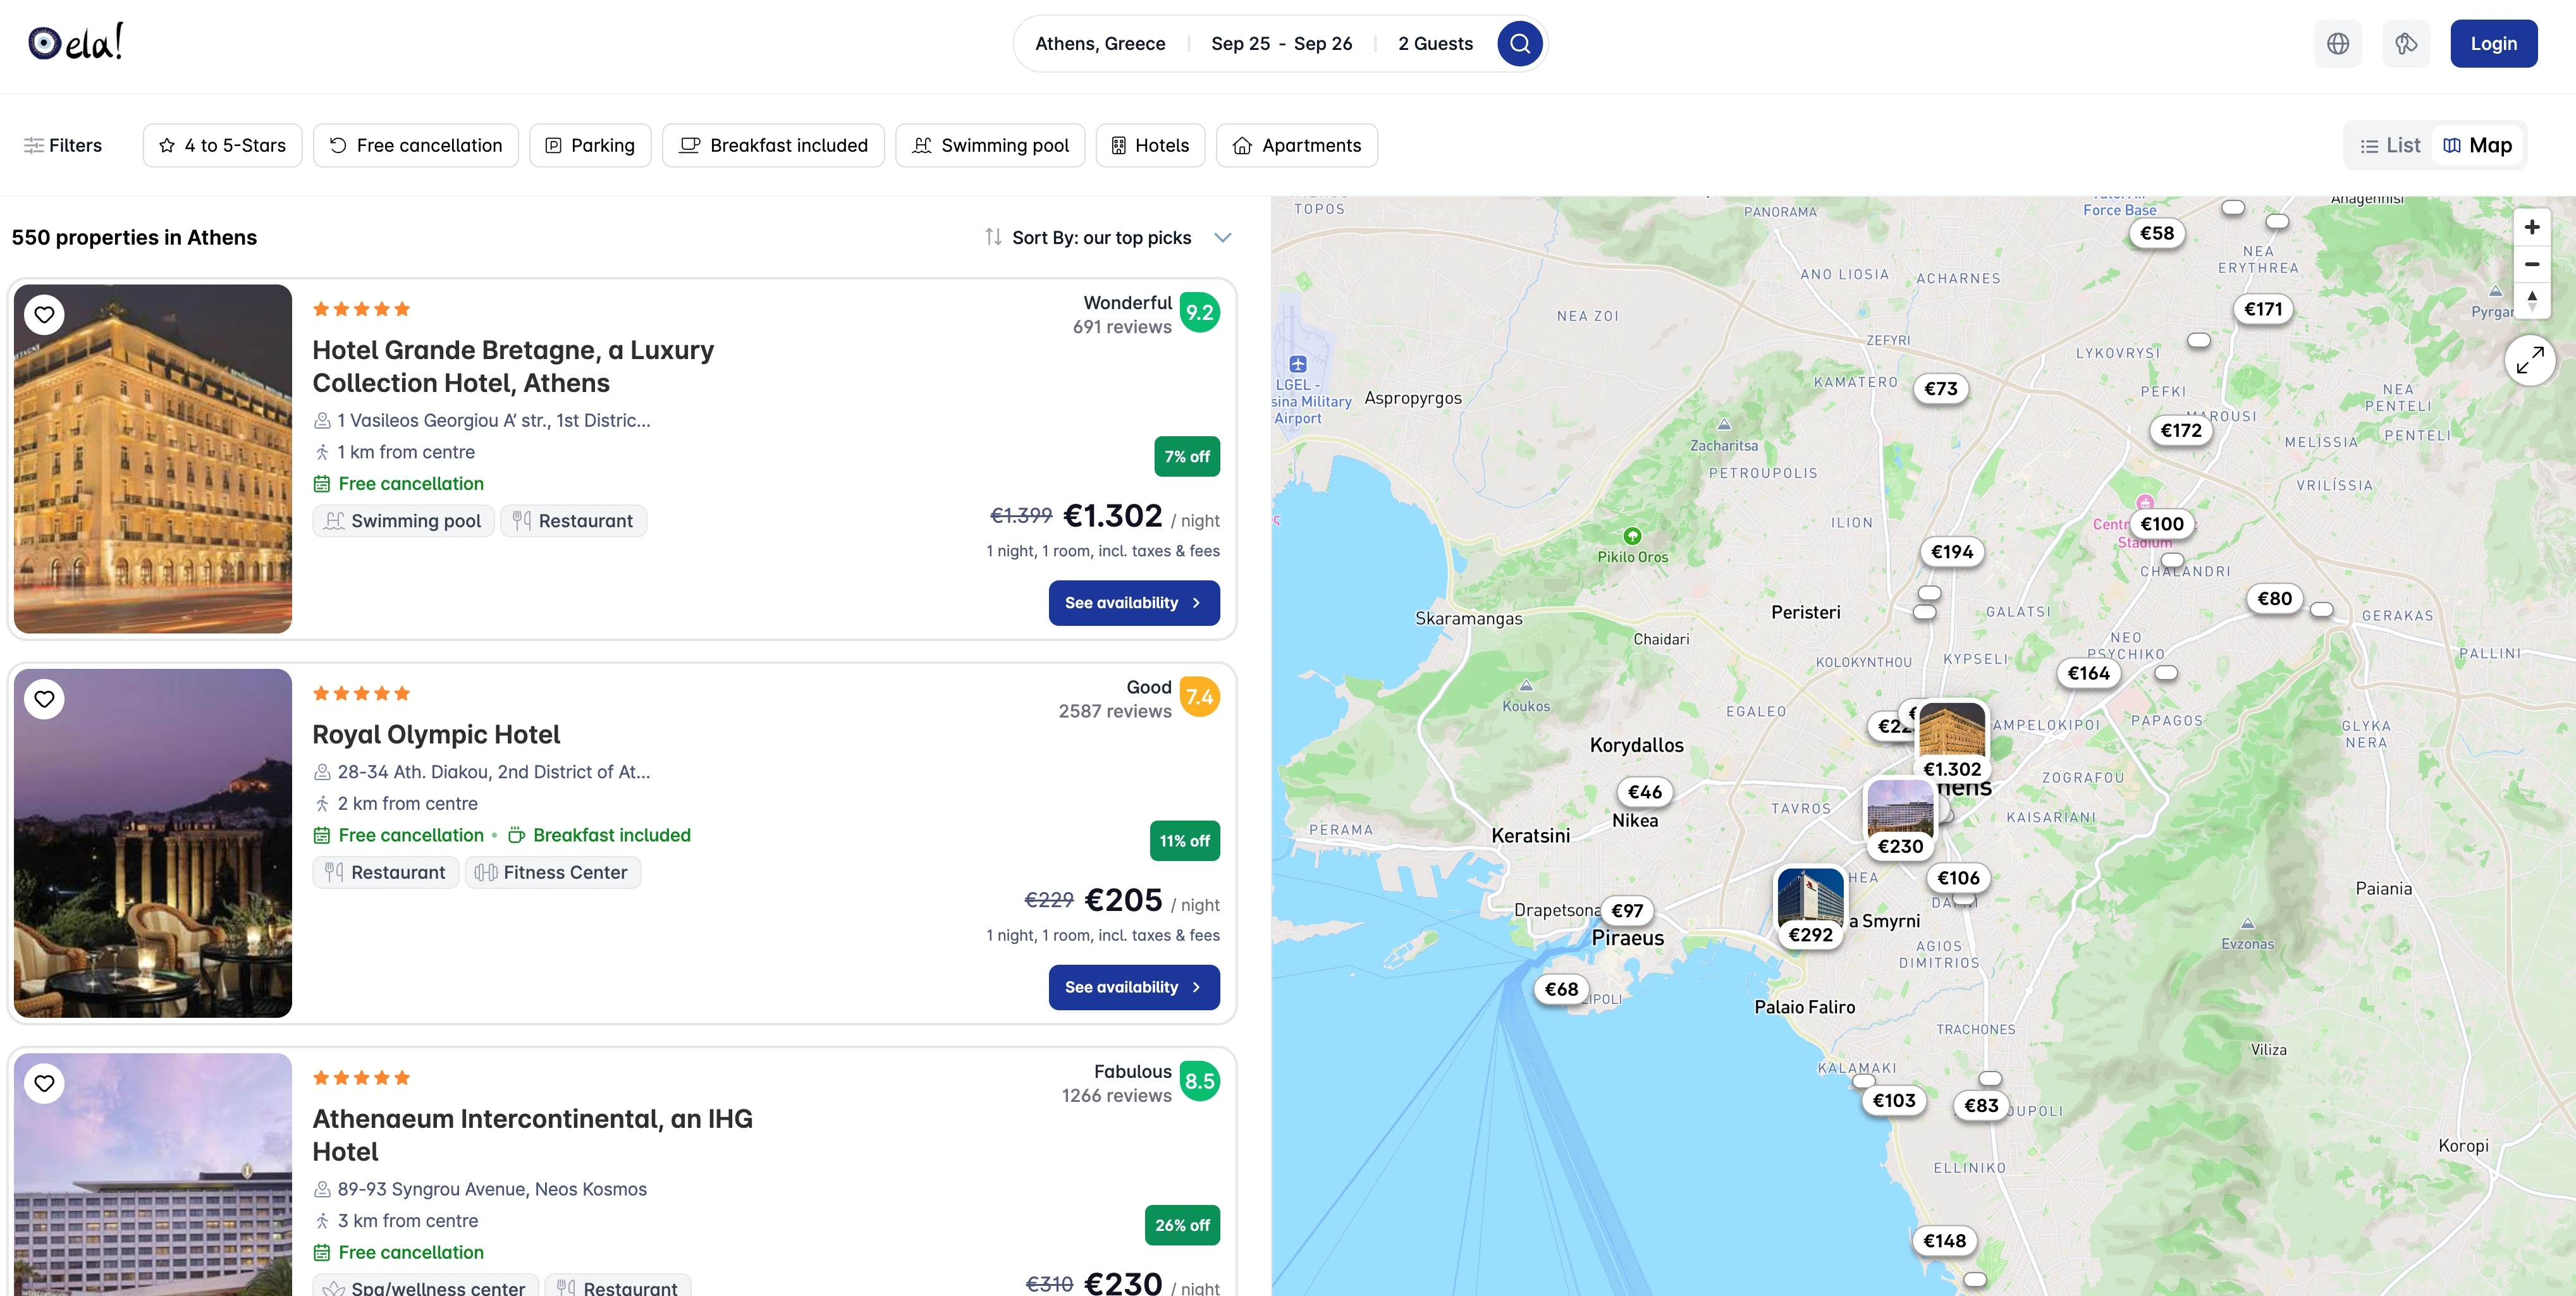Toggle the Parking filter
The image size is (2576, 1296).
[x=590, y=146]
